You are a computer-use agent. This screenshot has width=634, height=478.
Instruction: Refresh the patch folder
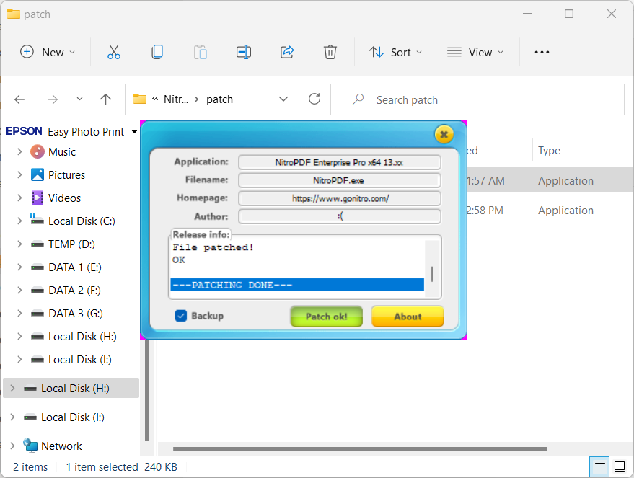[314, 99]
